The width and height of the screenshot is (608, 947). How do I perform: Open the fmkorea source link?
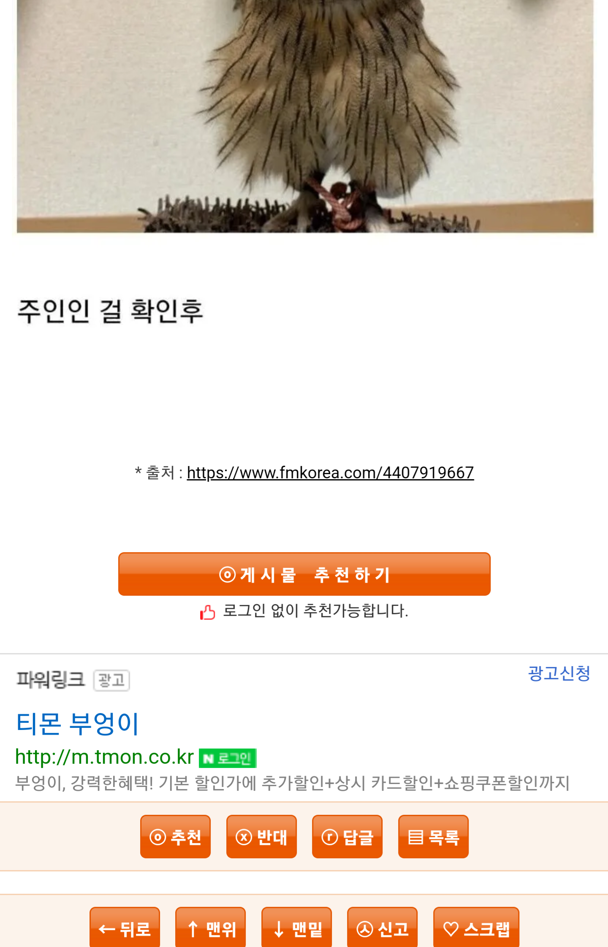(x=330, y=473)
